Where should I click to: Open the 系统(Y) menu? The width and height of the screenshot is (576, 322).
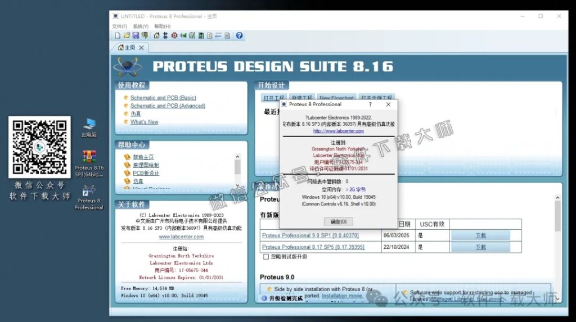(141, 26)
